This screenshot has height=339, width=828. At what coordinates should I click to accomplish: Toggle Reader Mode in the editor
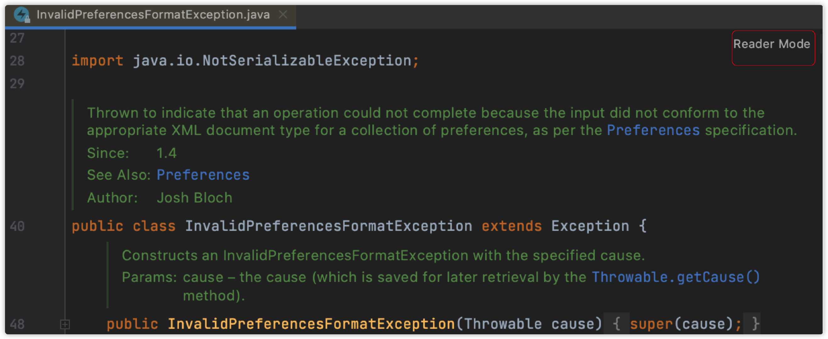point(771,44)
